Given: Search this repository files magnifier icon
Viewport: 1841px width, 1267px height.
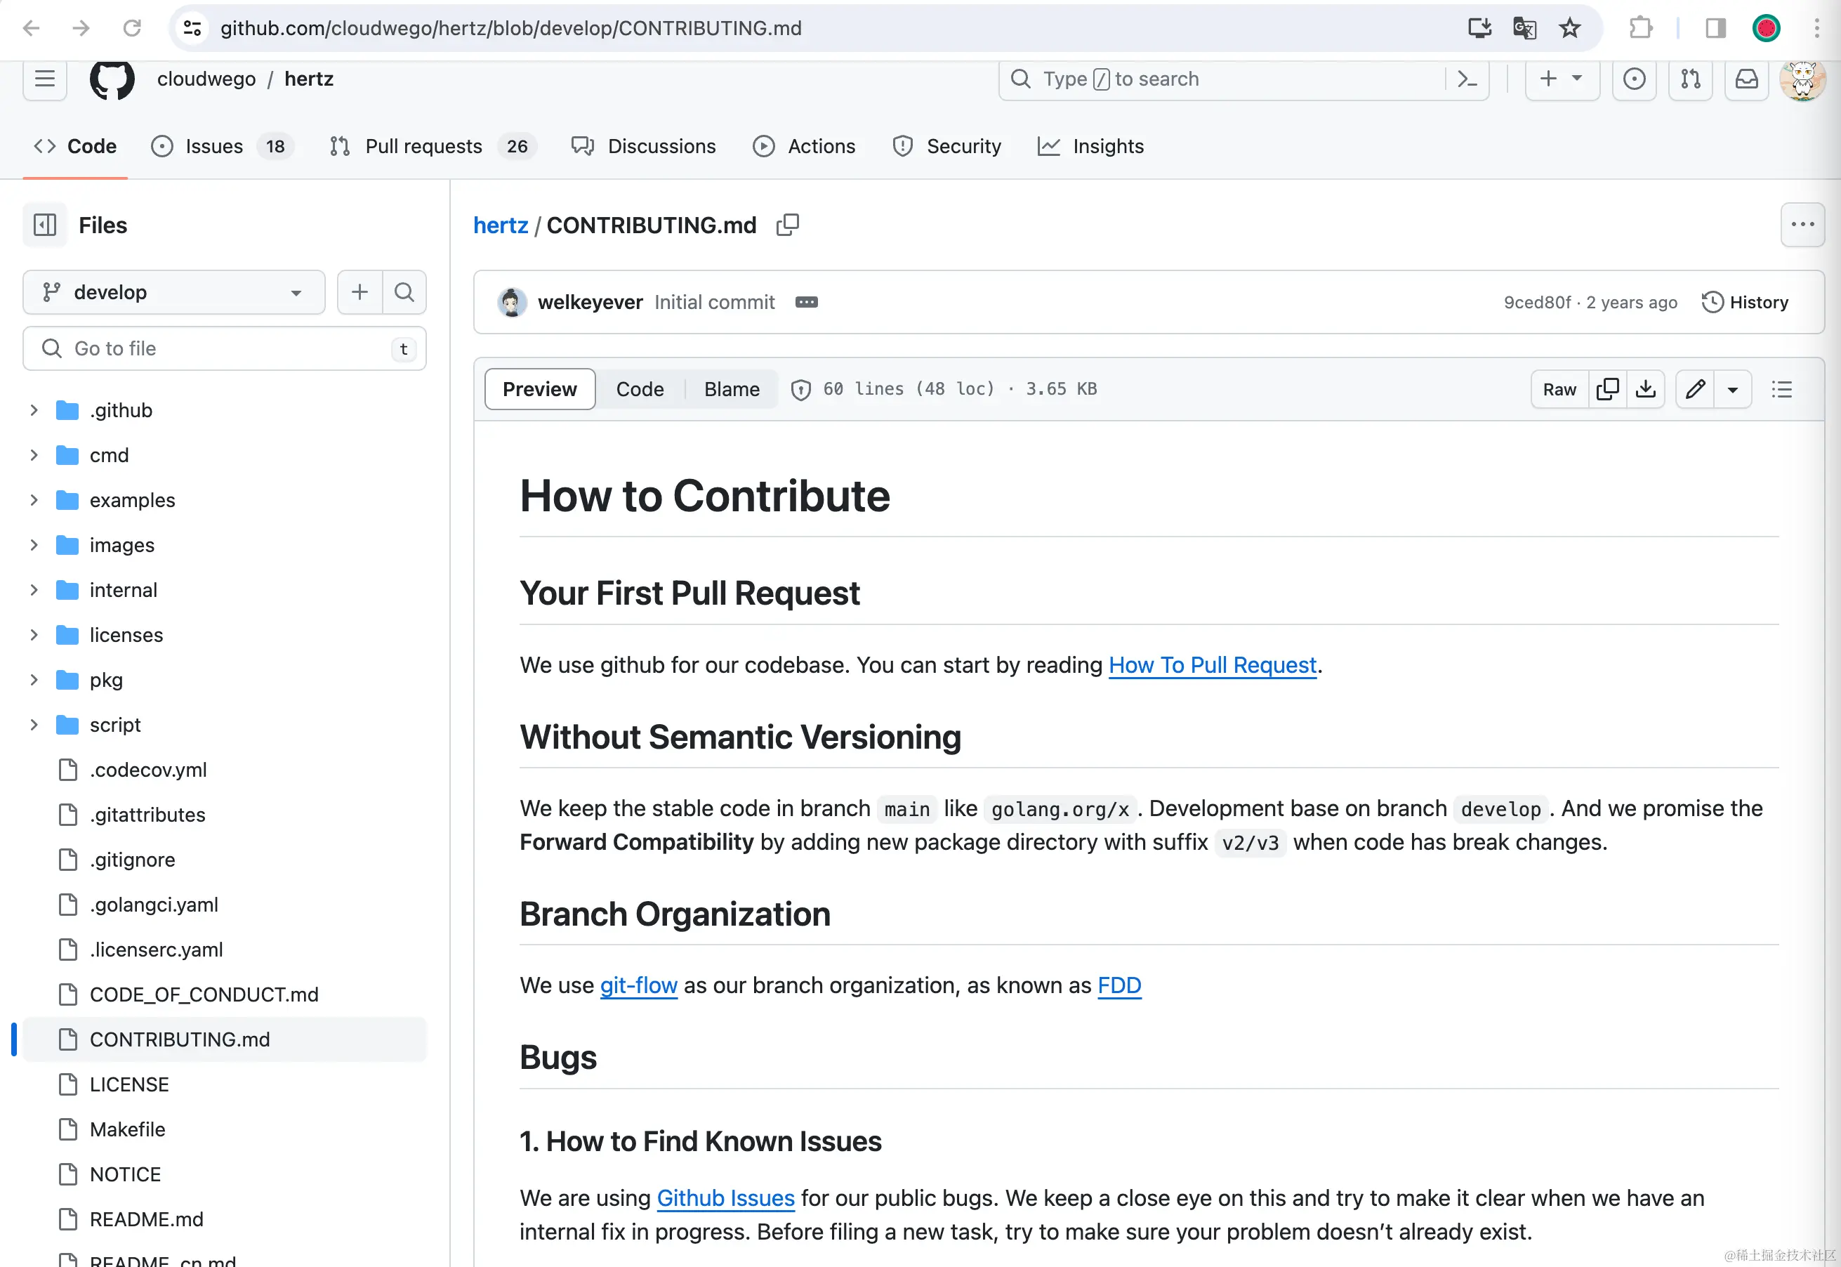Looking at the screenshot, I should 404,292.
